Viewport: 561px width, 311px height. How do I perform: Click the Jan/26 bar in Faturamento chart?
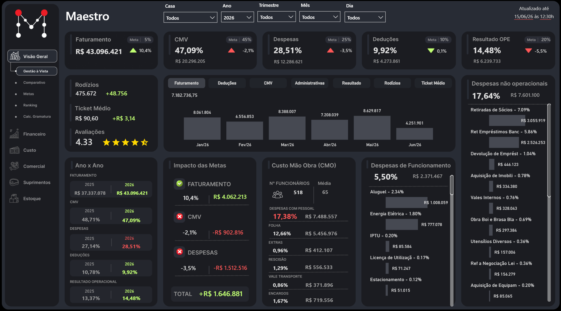click(x=202, y=129)
